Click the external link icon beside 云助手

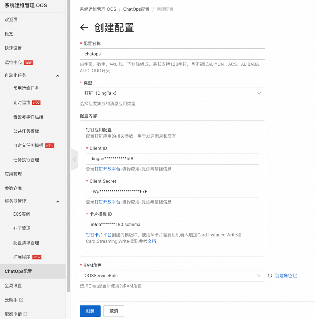(21, 300)
